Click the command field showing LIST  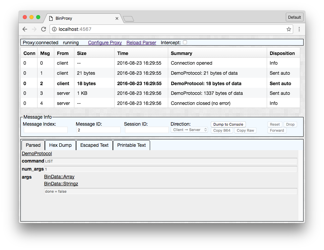[x=171, y=161]
